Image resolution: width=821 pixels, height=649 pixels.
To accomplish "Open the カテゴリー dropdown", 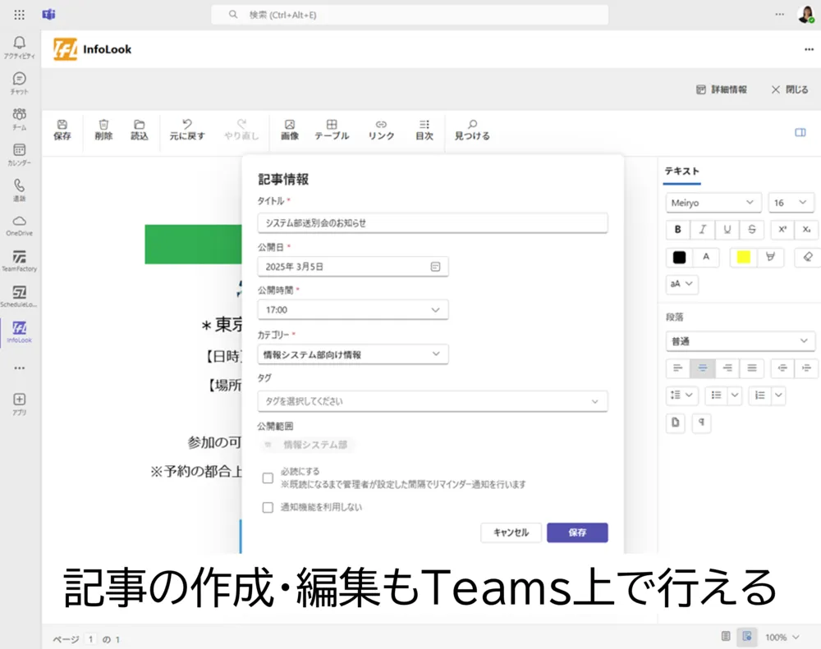I will point(353,354).
